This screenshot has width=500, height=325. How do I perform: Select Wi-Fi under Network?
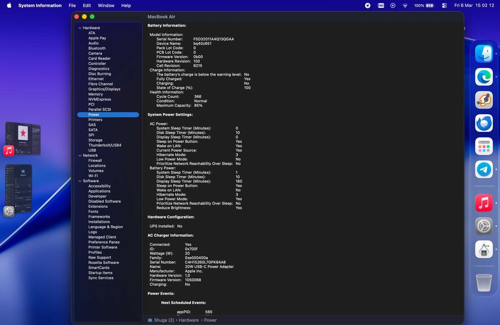point(93,176)
